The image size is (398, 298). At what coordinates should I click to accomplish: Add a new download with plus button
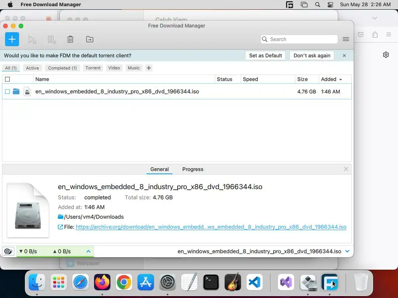click(12, 39)
